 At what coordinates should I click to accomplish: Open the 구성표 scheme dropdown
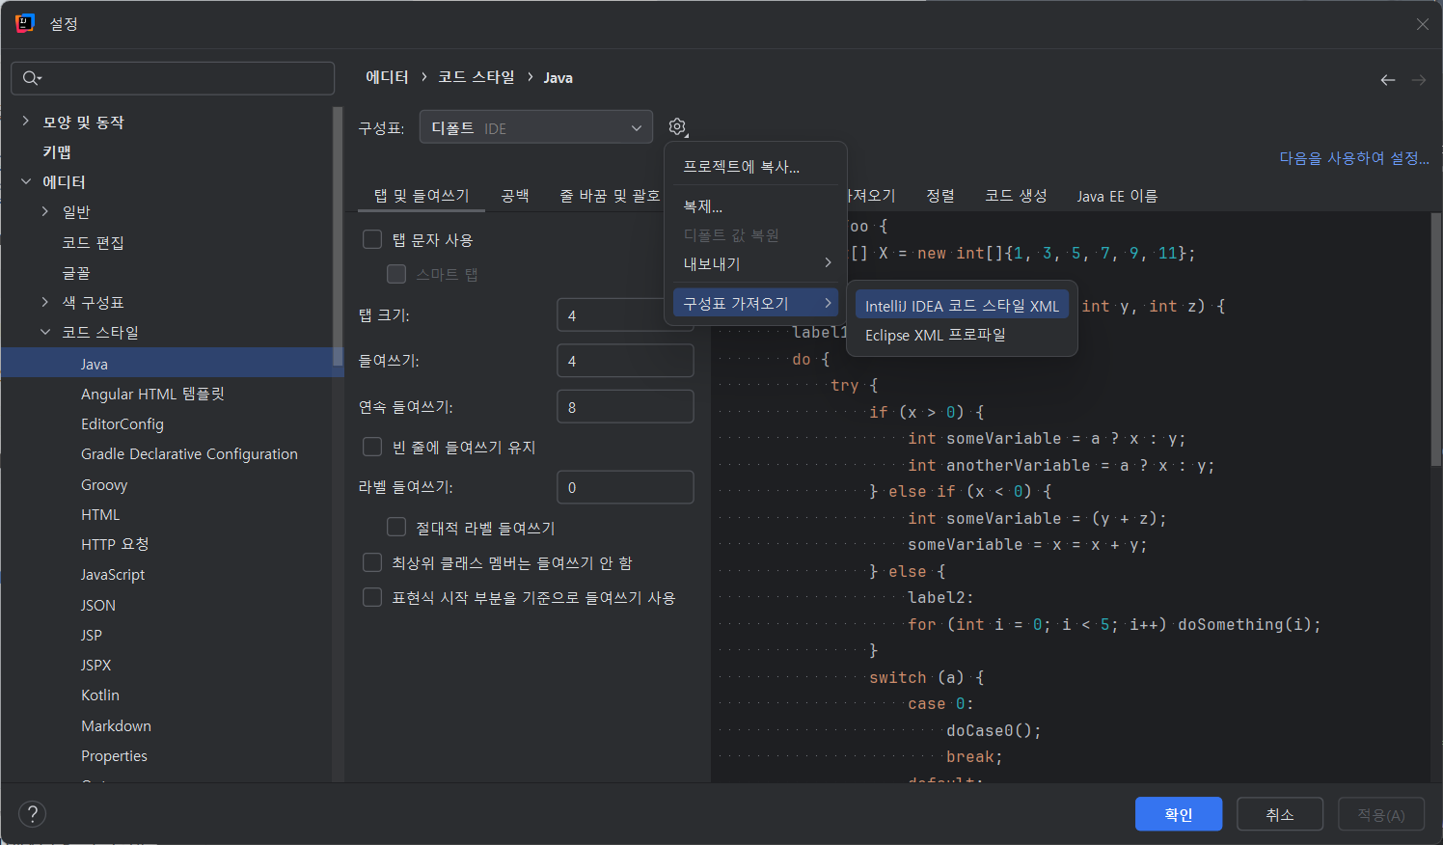coord(536,127)
